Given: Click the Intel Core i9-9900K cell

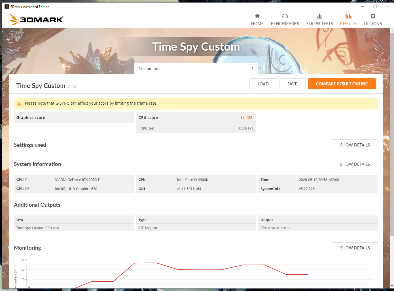Looking at the screenshot, I should pos(215,180).
